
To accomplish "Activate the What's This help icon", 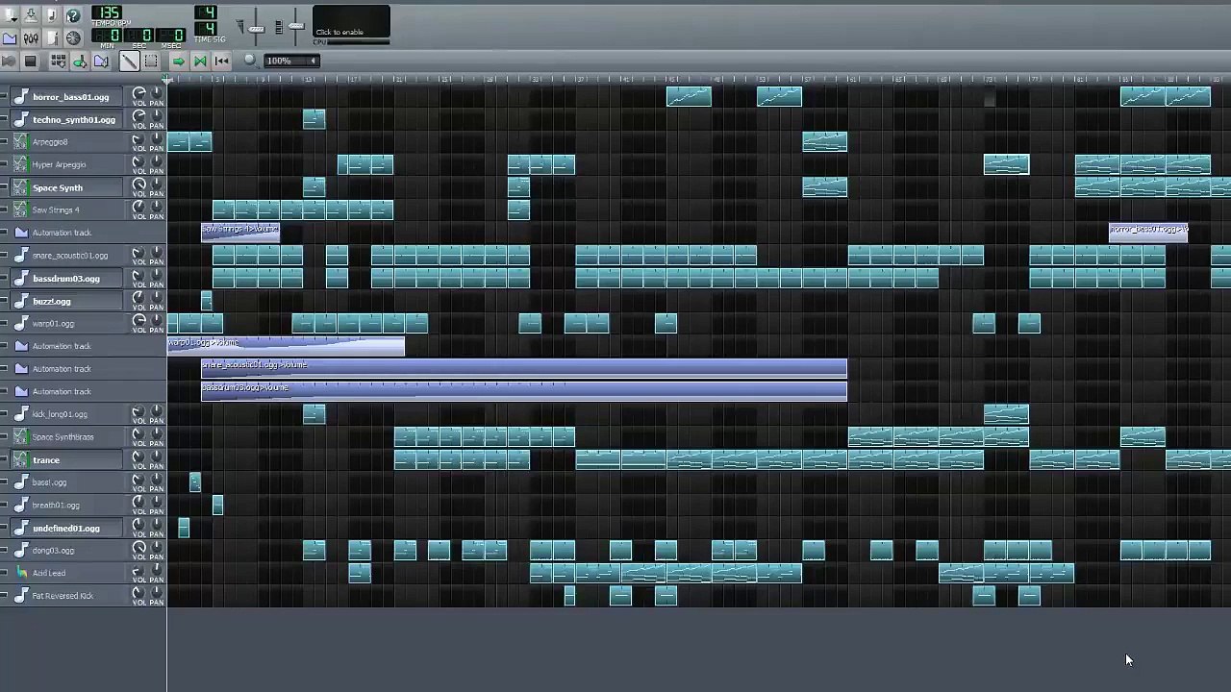I will (x=73, y=15).
